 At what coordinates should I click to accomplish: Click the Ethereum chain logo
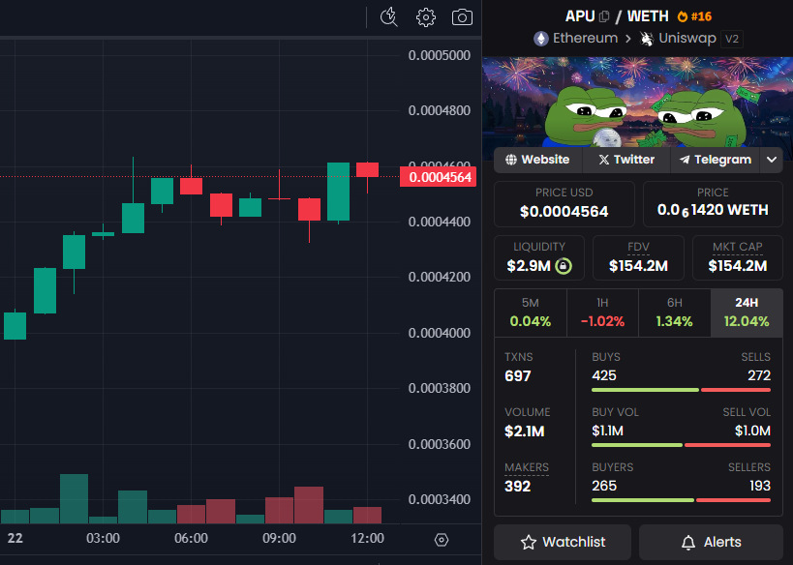pos(541,39)
